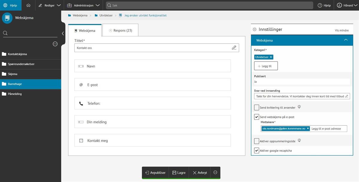Click the home icon in top bar
This screenshot has width=359, height=182.
pyautogui.click(x=28, y=5)
